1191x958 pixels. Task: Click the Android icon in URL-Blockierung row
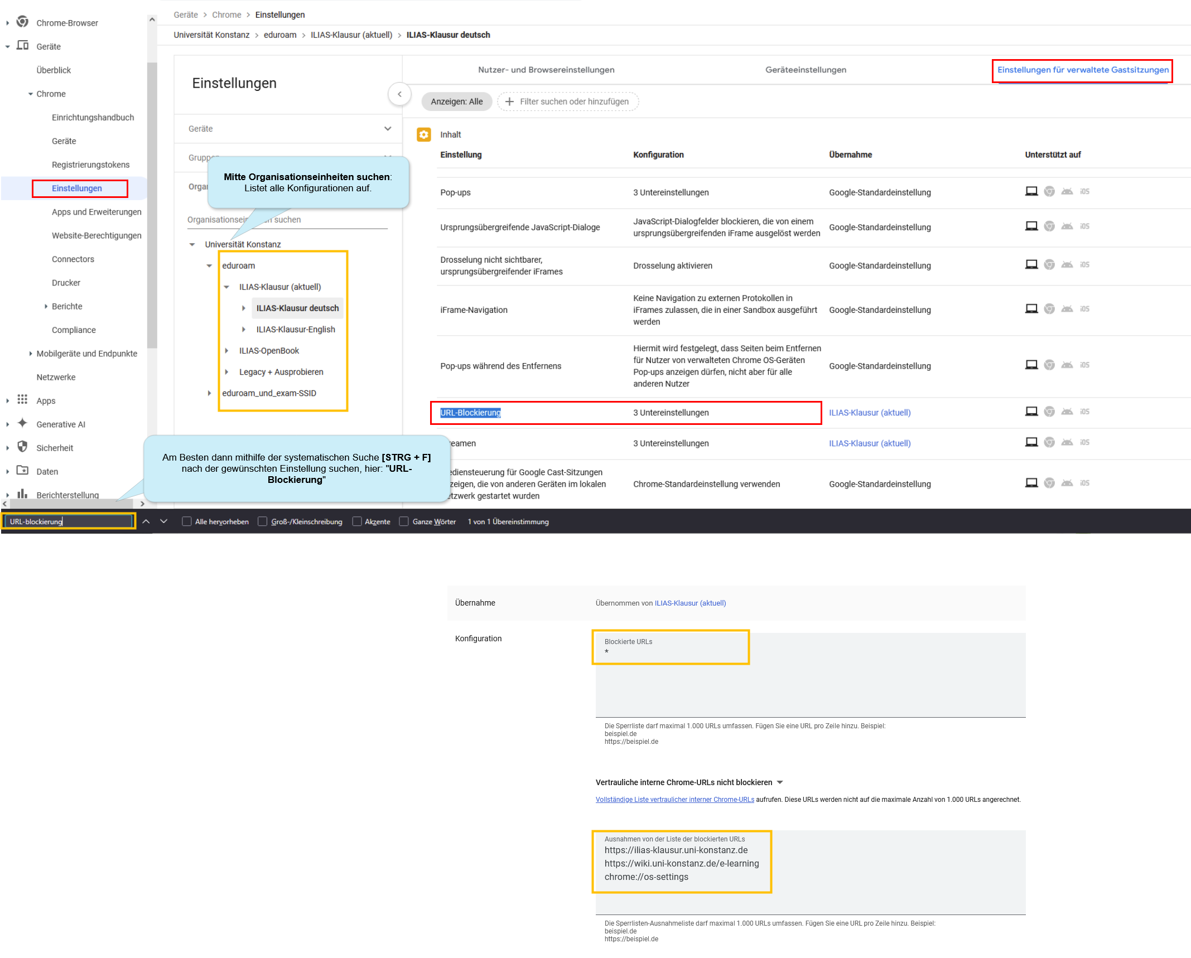pos(1067,412)
